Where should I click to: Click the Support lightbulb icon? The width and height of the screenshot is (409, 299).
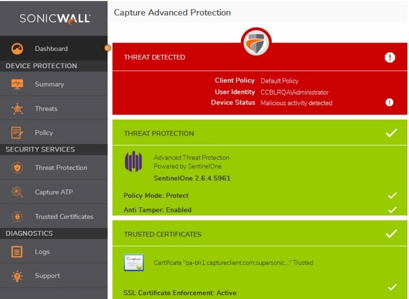click(x=17, y=276)
